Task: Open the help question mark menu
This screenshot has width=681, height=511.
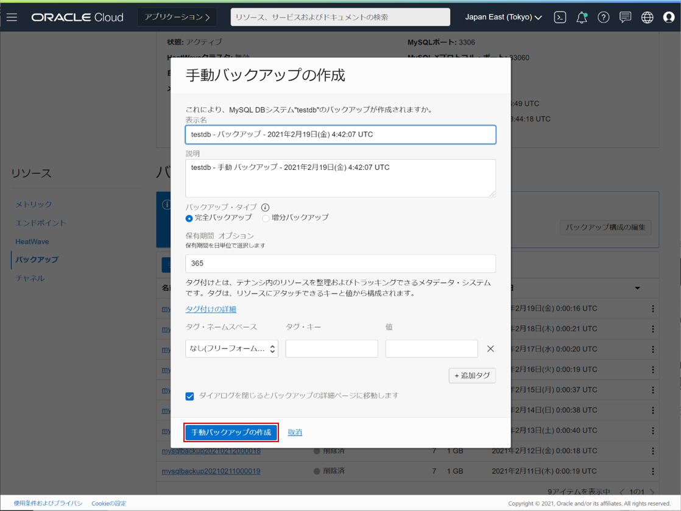Action: click(x=603, y=17)
